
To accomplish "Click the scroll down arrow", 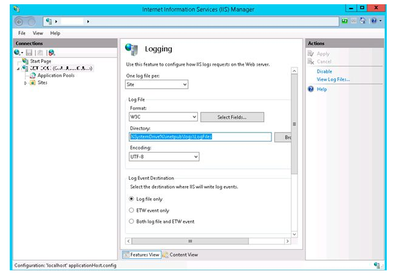I will coord(294,234).
